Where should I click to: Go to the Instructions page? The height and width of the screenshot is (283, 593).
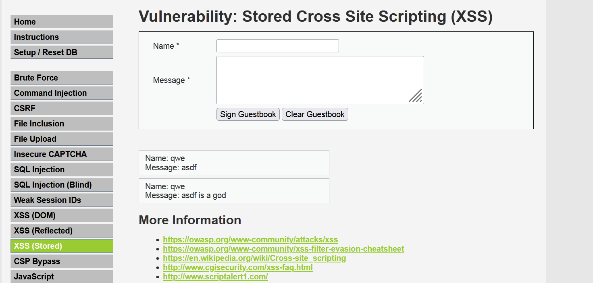(62, 37)
